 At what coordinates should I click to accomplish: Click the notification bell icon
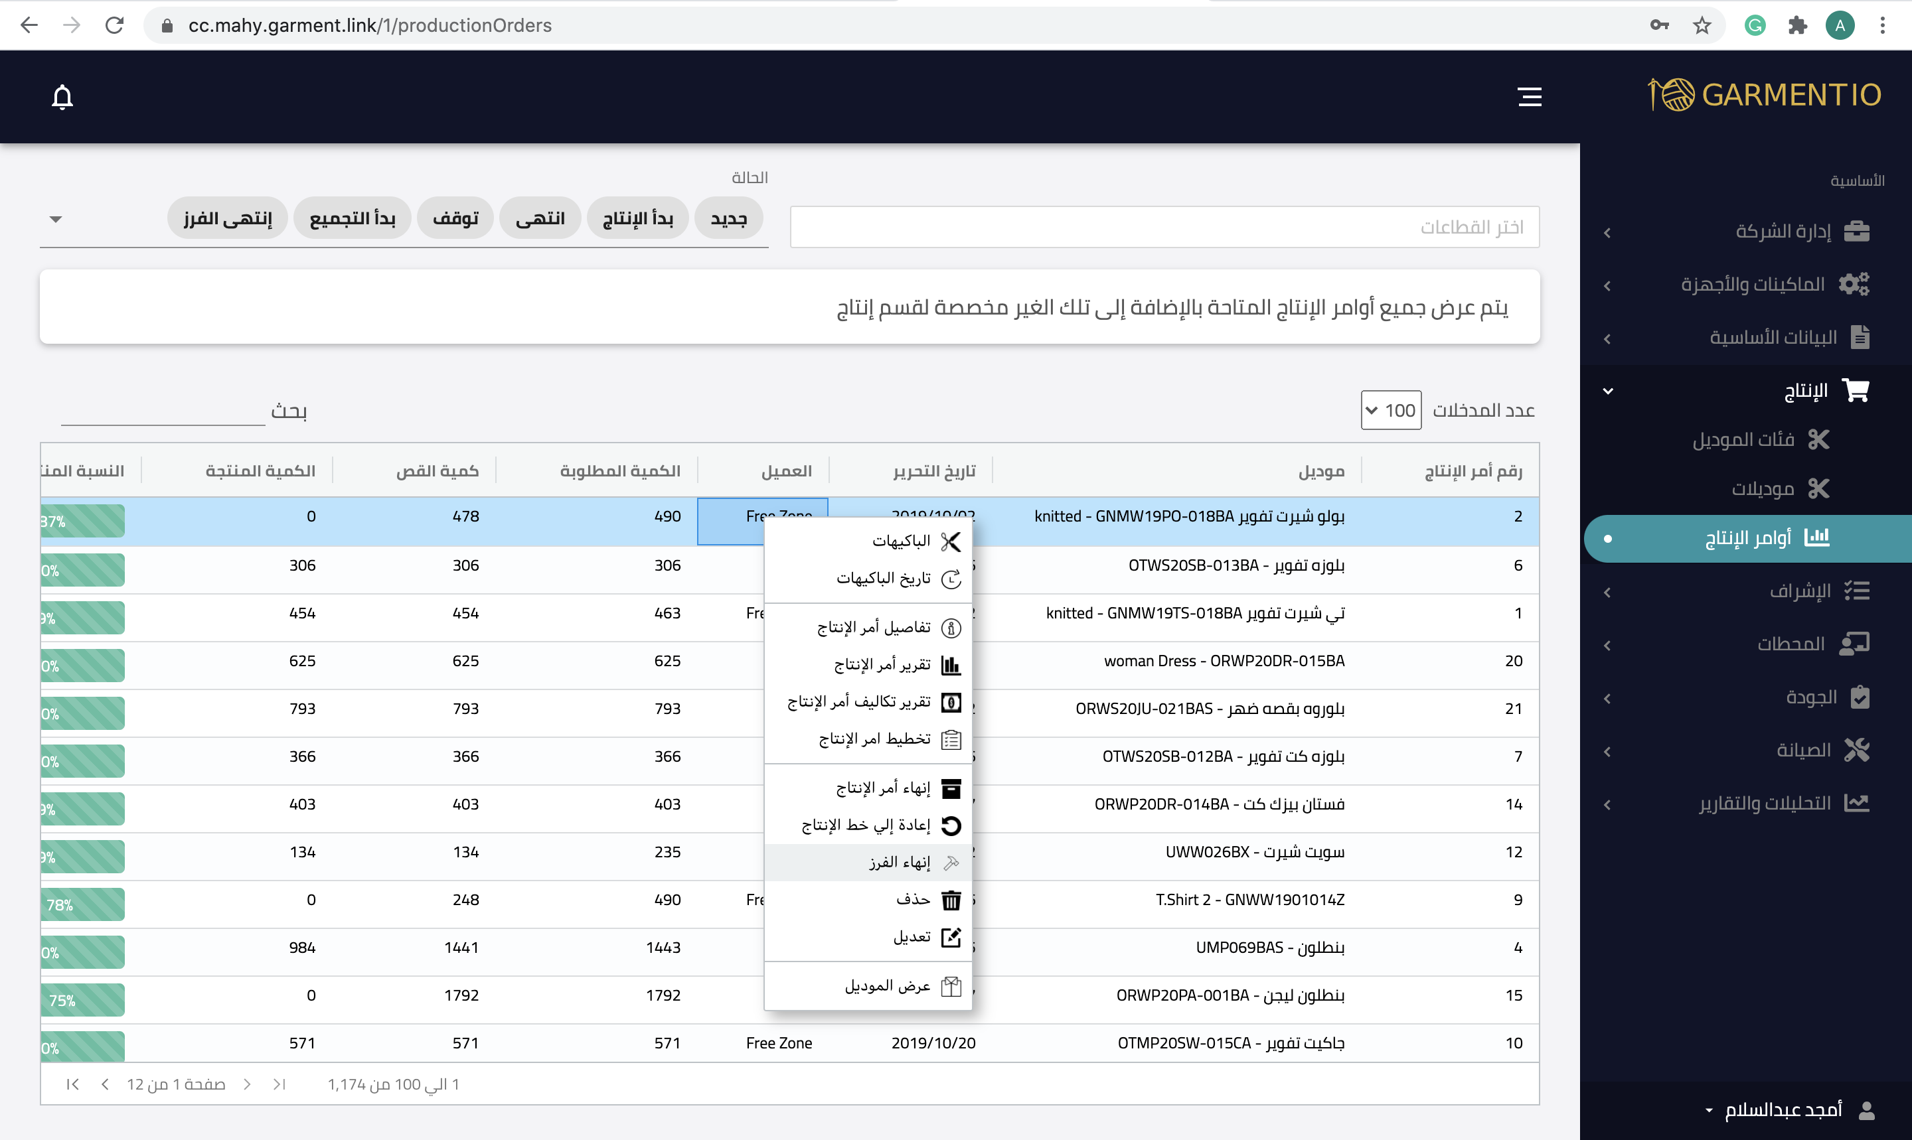pyautogui.click(x=62, y=98)
